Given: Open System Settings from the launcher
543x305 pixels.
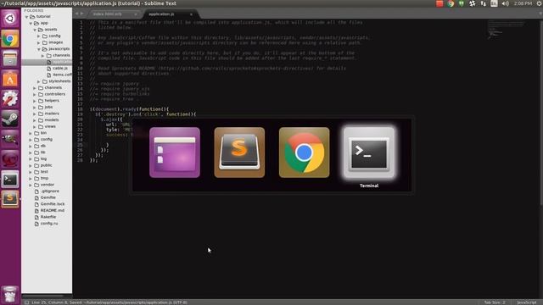Looking at the screenshot, I should [x=10, y=99].
